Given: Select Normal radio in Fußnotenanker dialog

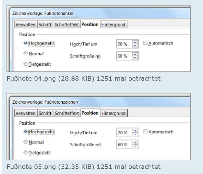Looking at the screenshot, I should [26, 53].
